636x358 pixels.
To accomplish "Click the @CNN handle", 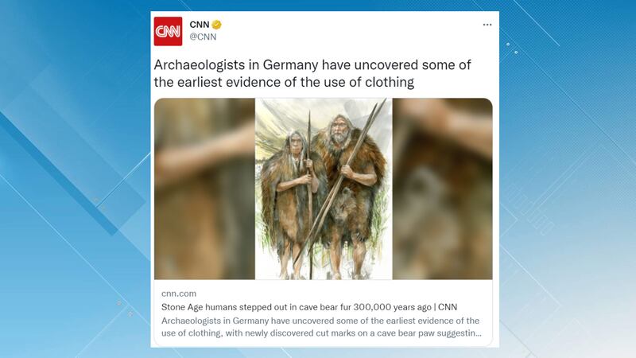I will pyautogui.click(x=203, y=37).
